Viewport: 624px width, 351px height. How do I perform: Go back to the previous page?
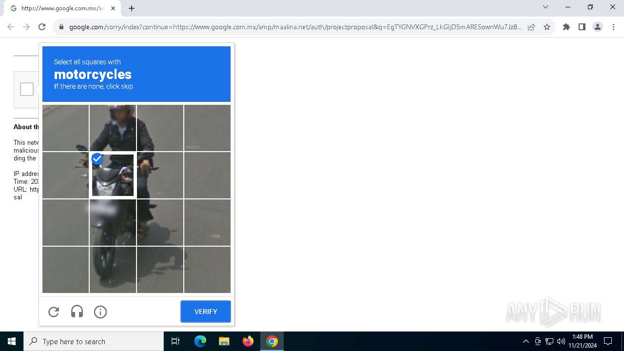[x=11, y=27]
